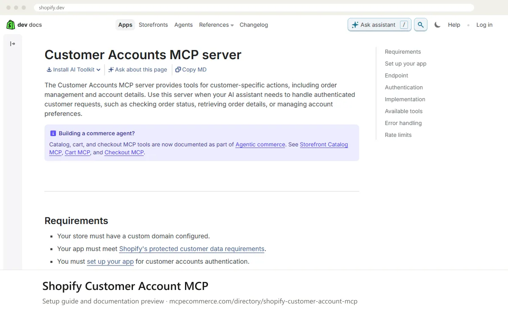Open the Ask assistant button
This screenshot has height=317, width=508.
pos(379,25)
